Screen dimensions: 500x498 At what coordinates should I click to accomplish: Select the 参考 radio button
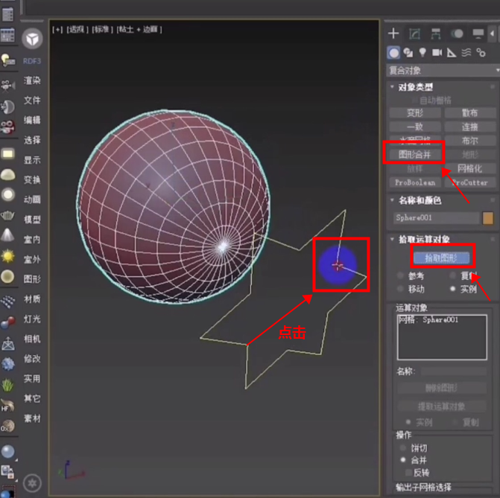coord(400,275)
